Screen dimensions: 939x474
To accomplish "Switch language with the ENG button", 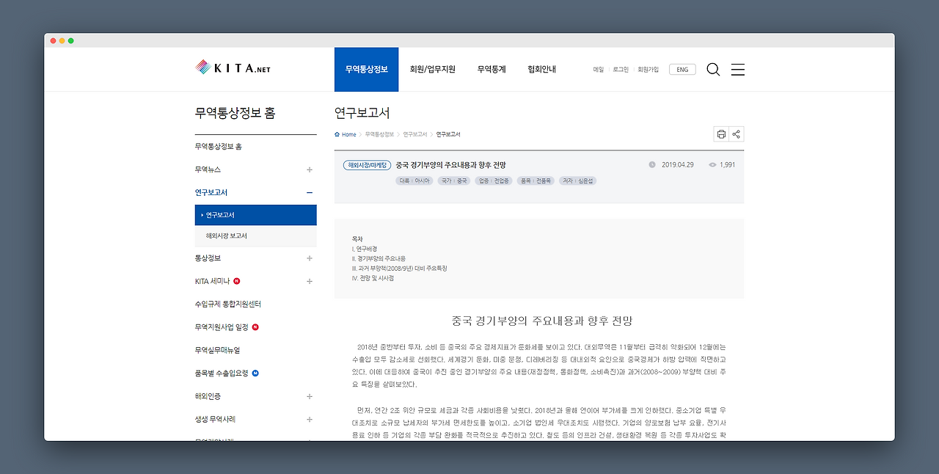I will [x=682, y=70].
